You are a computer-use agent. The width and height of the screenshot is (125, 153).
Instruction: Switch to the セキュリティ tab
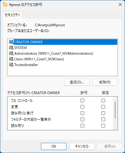pos(12,15)
